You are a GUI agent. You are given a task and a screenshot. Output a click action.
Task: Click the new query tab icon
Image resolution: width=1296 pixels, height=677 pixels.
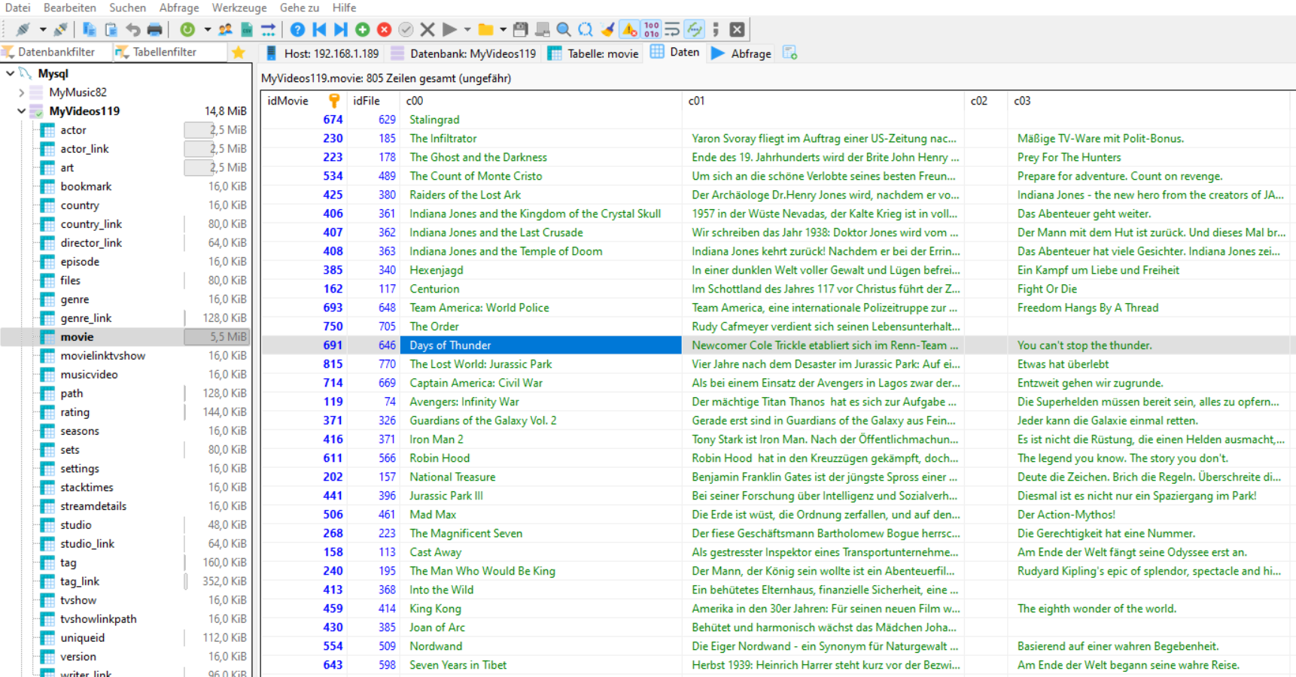(x=789, y=53)
